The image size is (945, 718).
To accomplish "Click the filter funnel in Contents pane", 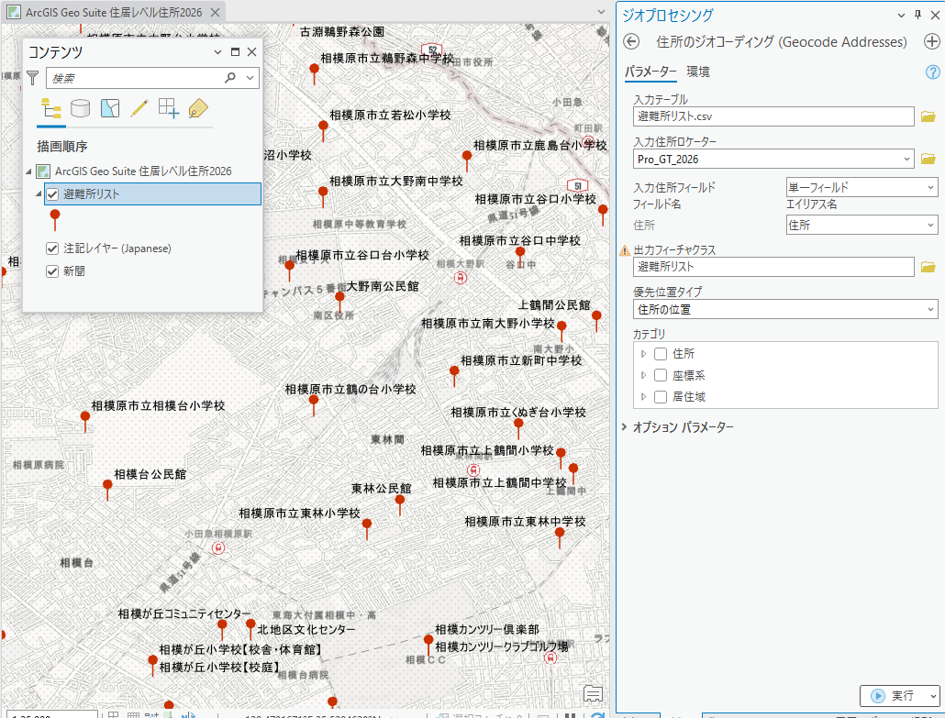I will [x=33, y=78].
